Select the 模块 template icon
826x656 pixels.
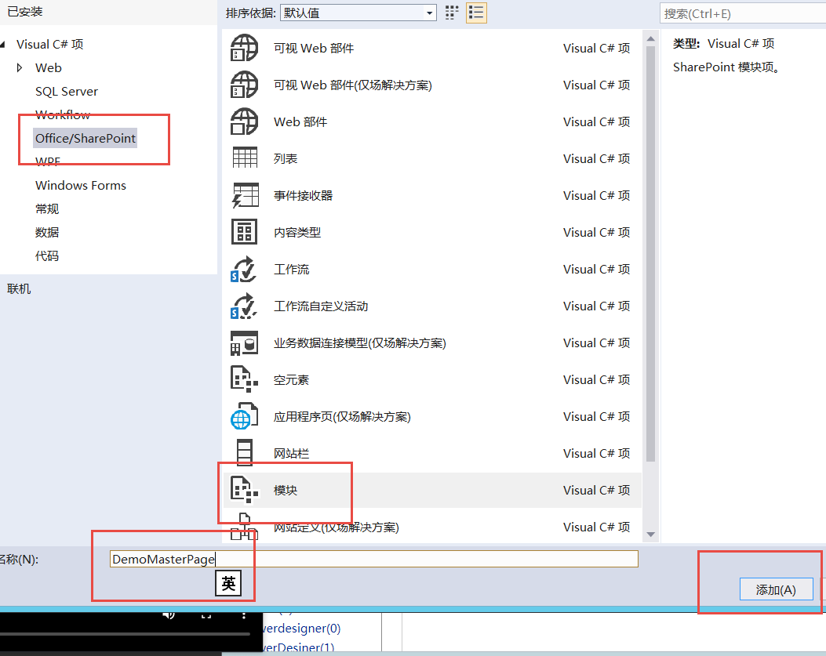pyautogui.click(x=245, y=490)
